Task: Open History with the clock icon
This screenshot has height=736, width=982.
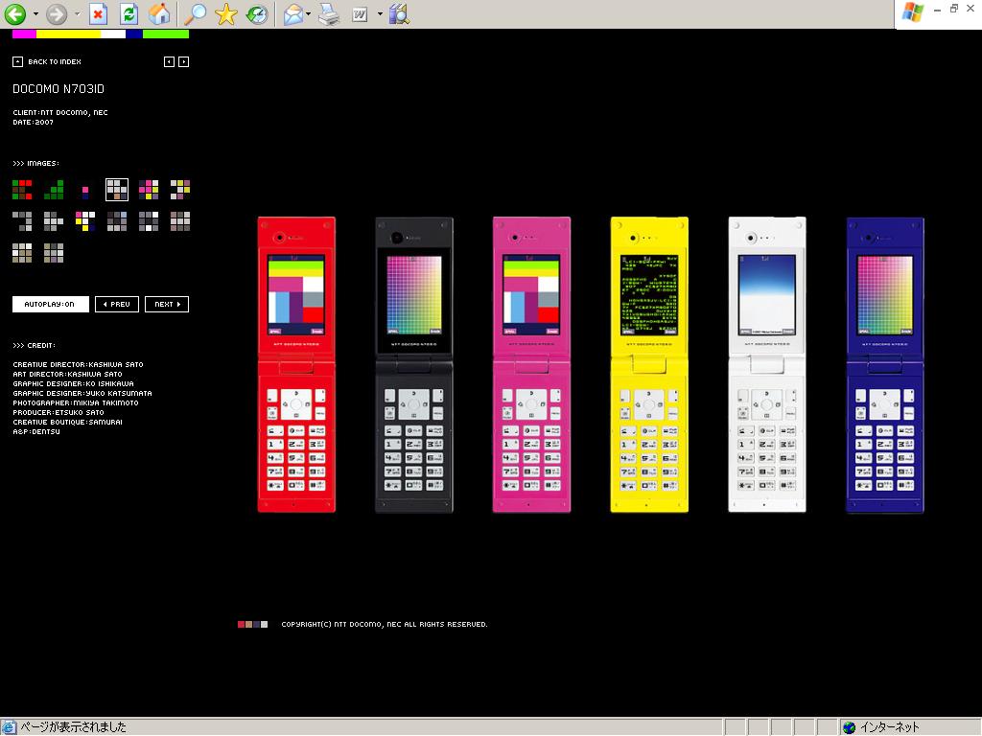Action: click(257, 13)
